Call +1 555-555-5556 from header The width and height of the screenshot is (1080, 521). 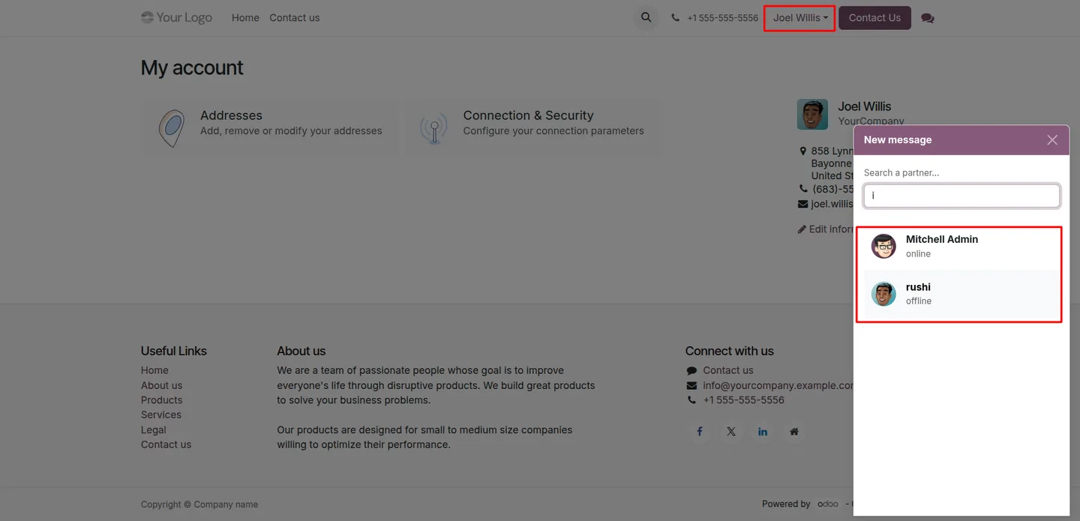point(722,18)
